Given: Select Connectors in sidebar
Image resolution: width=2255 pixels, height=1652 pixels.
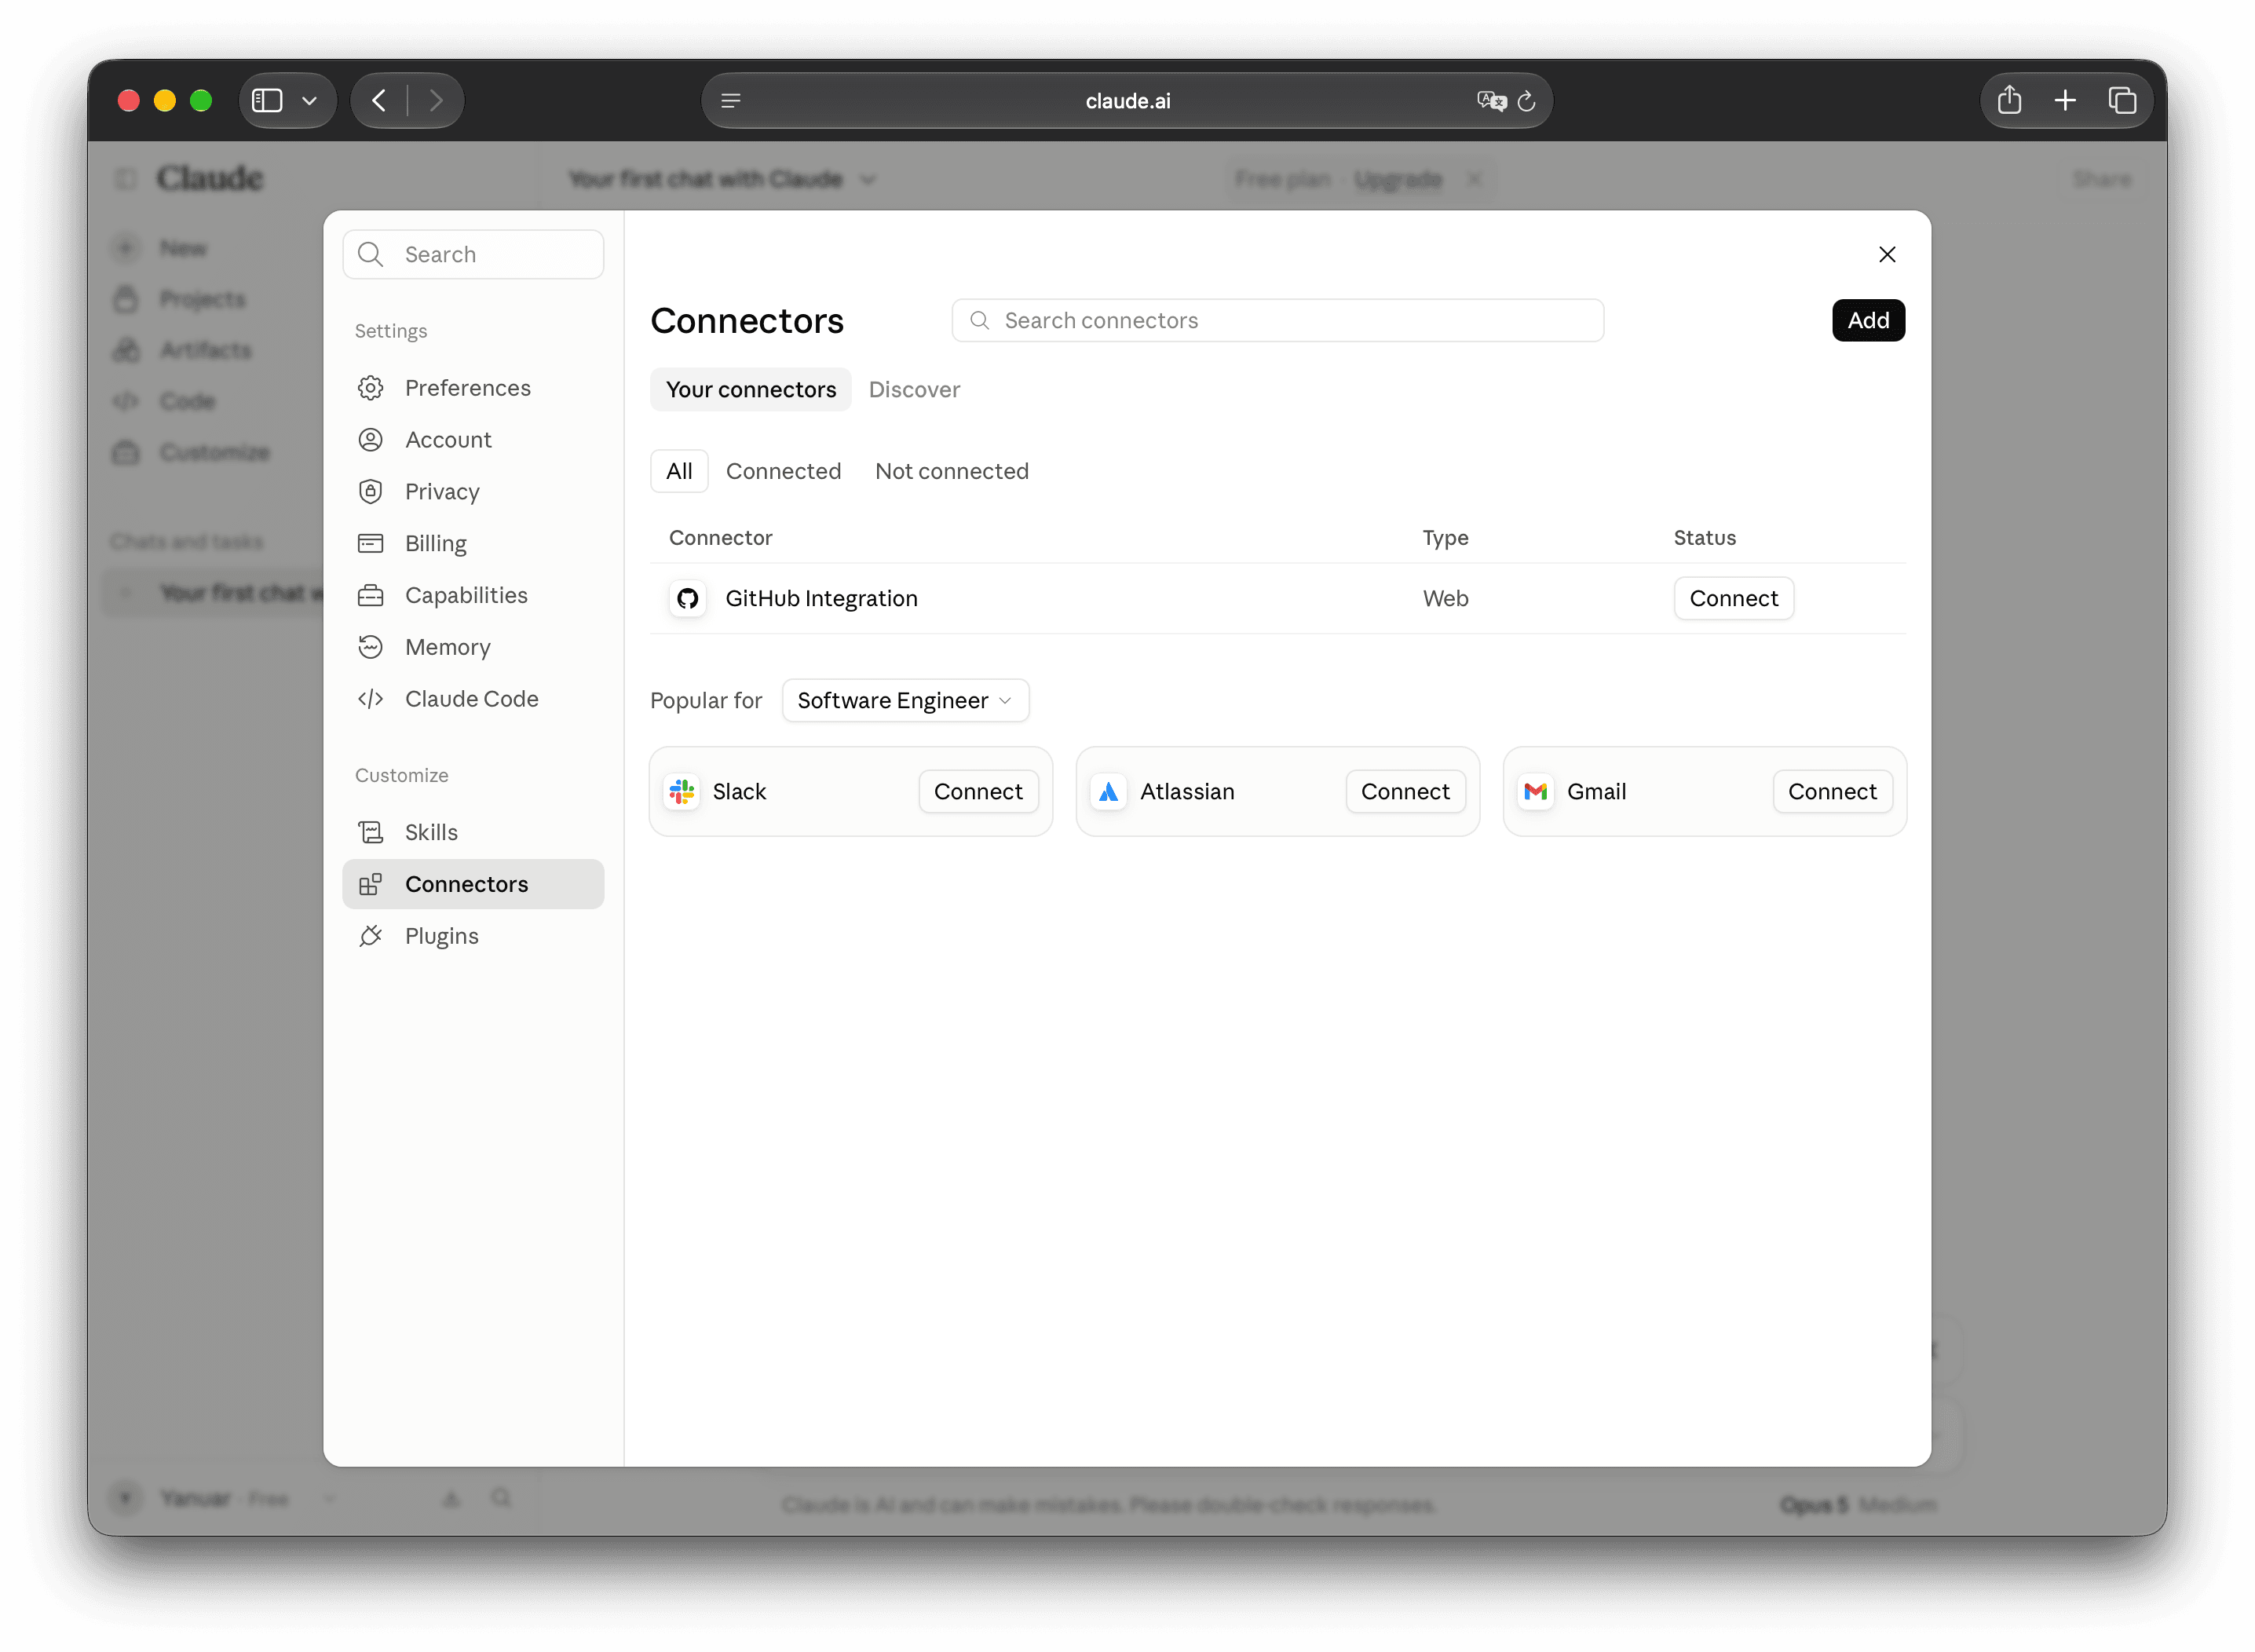Looking at the screenshot, I should pyautogui.click(x=472, y=884).
